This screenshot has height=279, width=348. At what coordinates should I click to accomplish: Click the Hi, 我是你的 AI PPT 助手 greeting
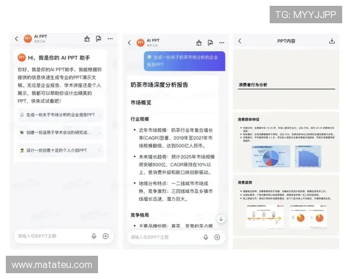tap(59, 58)
